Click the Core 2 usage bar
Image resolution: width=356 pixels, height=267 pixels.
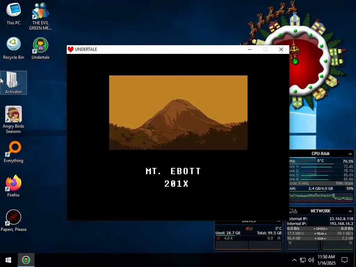pos(317,171)
